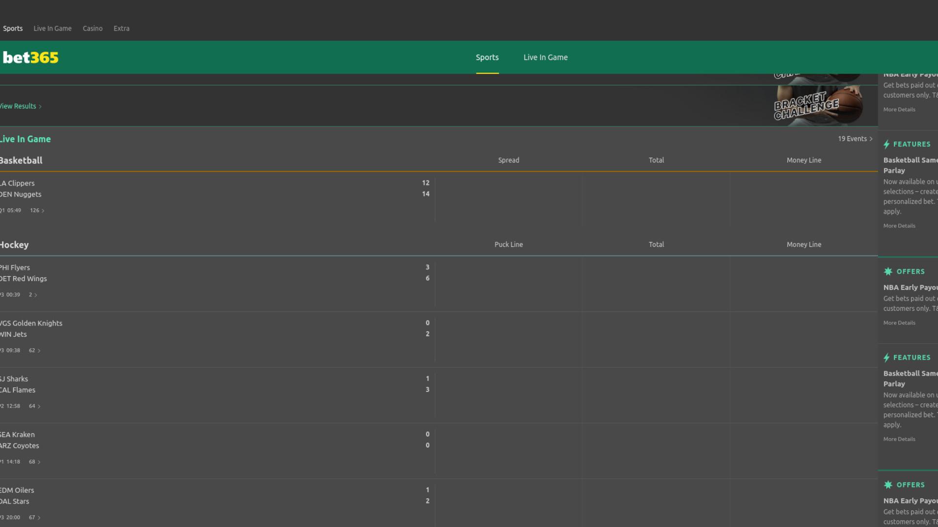
Task: Open More Details under first Basketball Same Parlay
Action: tap(899, 226)
